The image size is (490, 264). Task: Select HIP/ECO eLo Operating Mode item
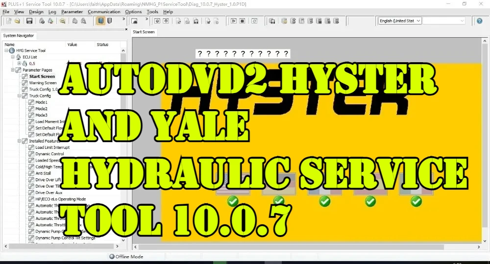point(60,199)
